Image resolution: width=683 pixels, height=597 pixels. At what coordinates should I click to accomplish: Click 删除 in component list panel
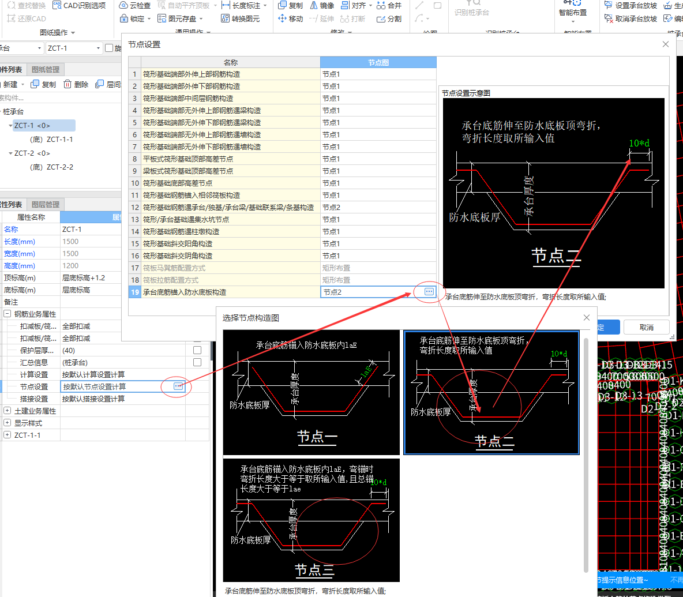coord(76,84)
